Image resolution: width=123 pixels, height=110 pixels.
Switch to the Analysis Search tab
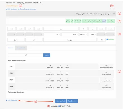[21, 48]
